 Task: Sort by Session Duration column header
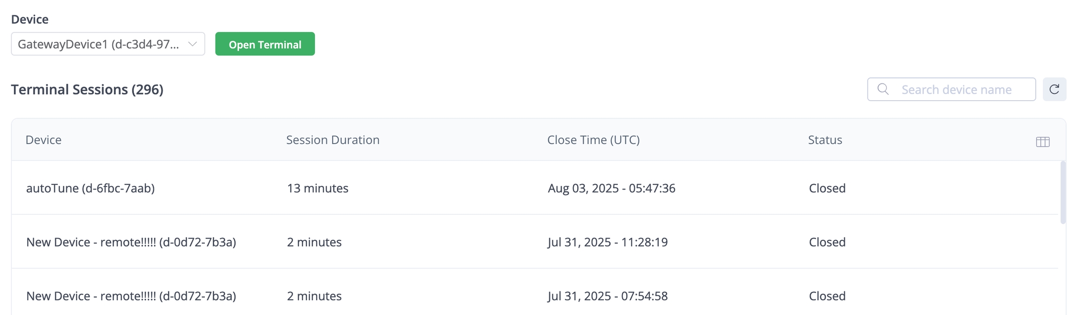[333, 140]
